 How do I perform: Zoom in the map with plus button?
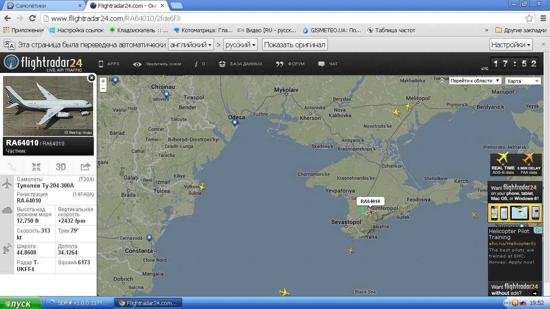(103, 81)
